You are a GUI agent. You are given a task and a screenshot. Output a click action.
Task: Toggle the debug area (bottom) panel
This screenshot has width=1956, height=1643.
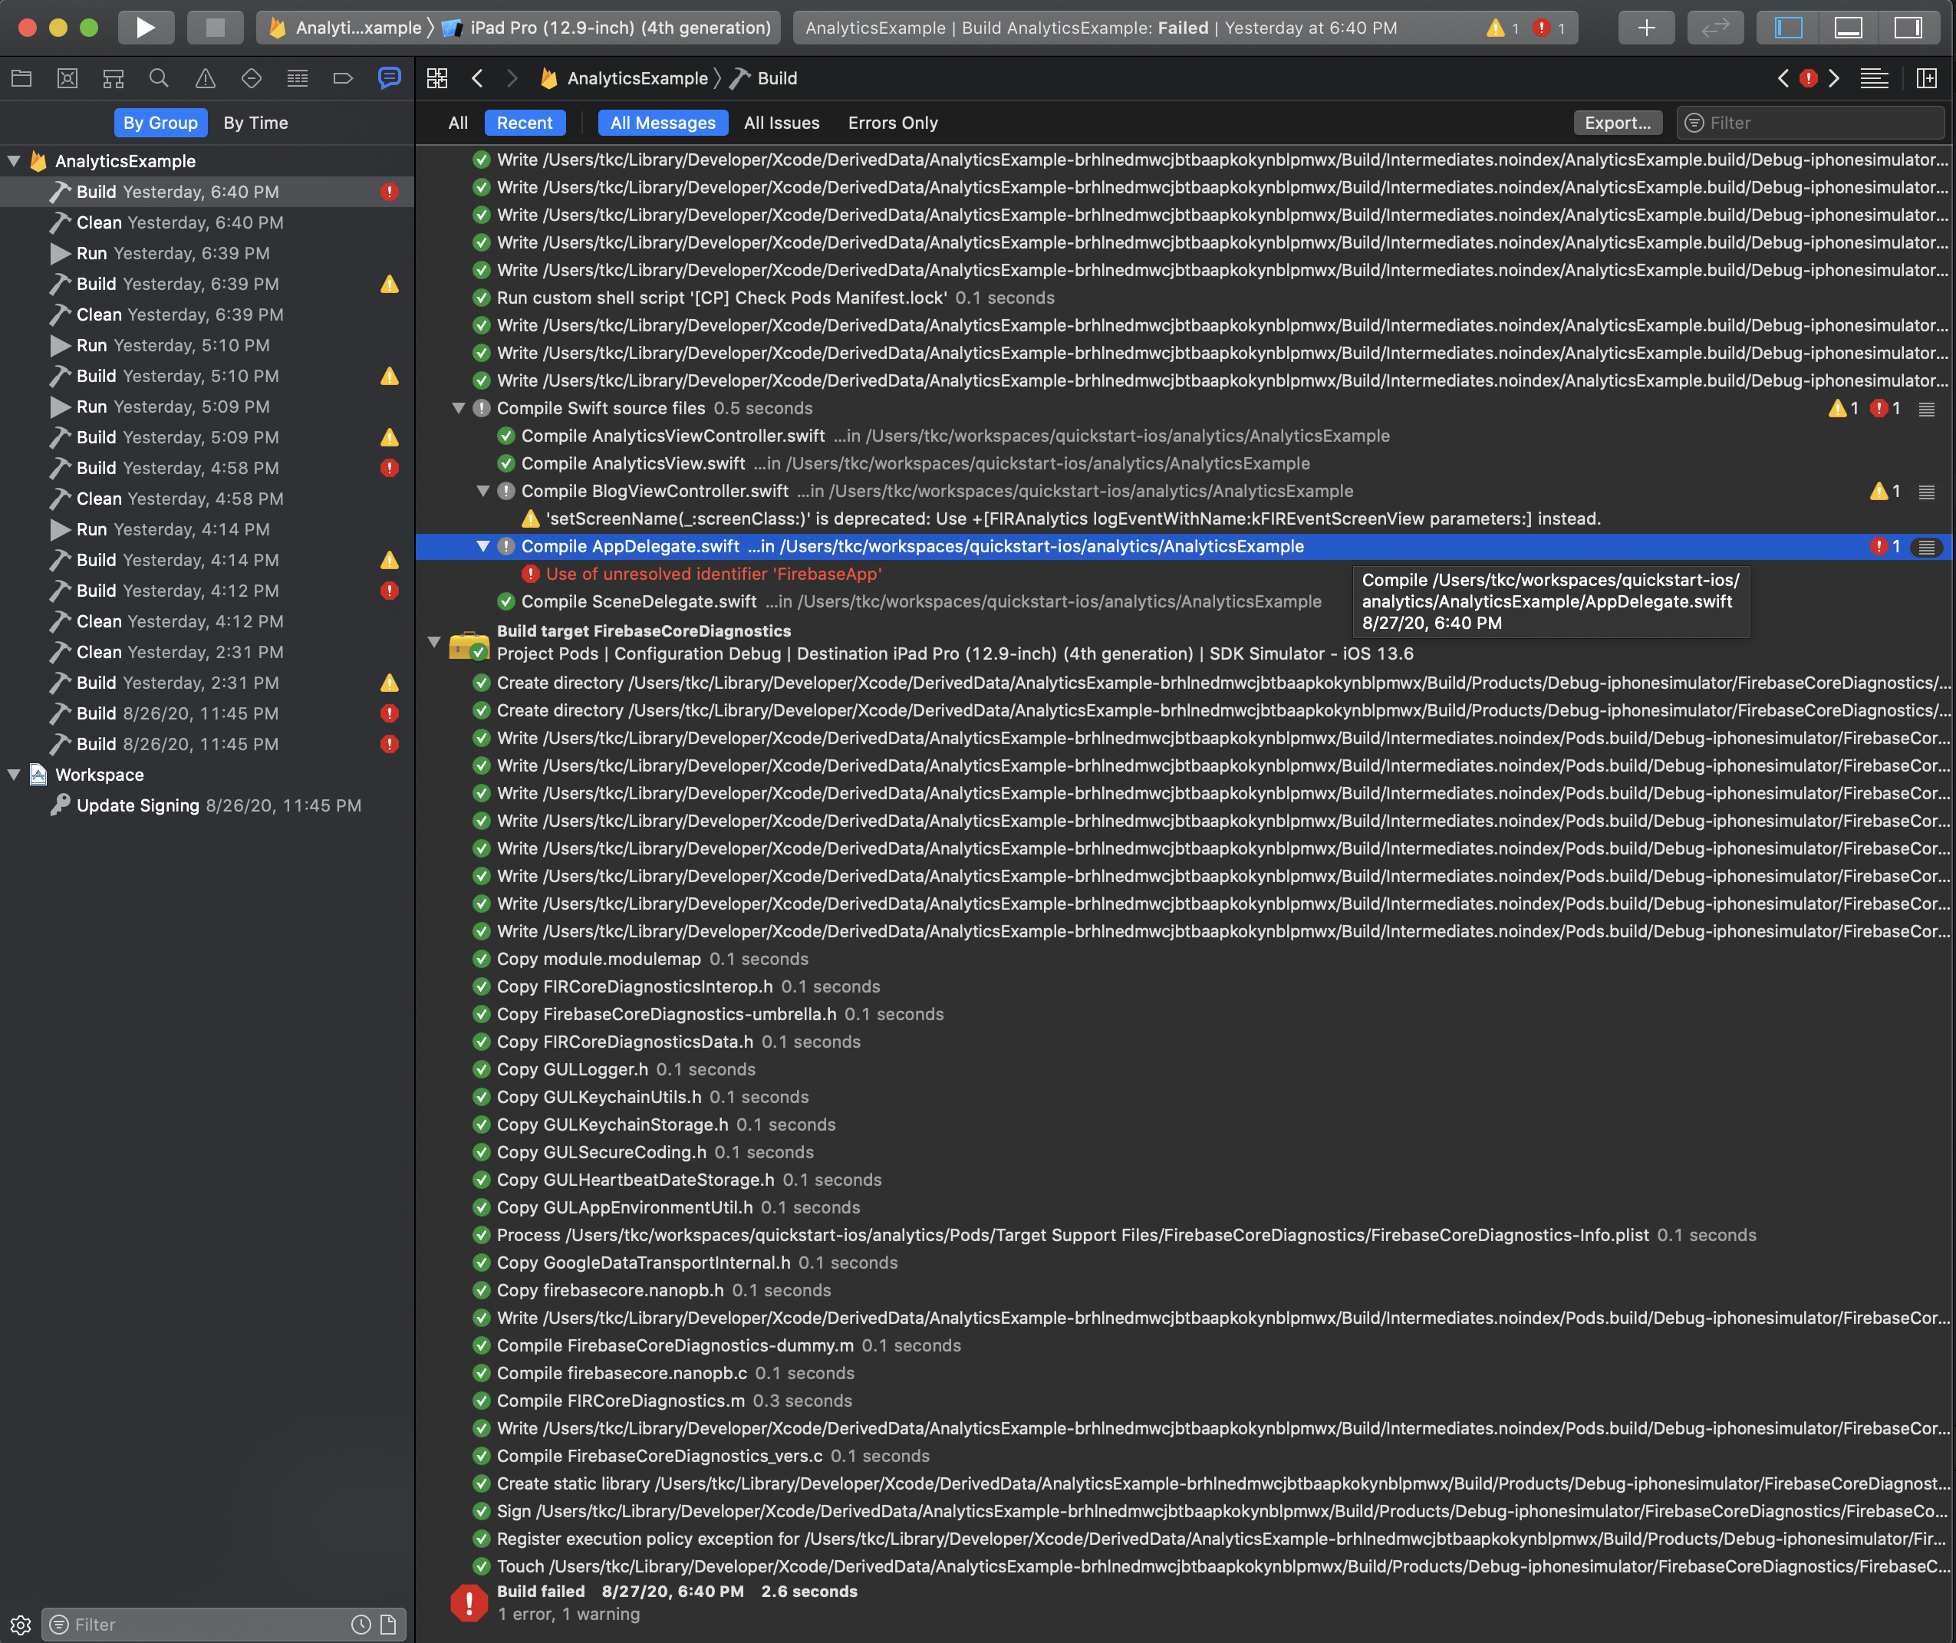click(1848, 28)
